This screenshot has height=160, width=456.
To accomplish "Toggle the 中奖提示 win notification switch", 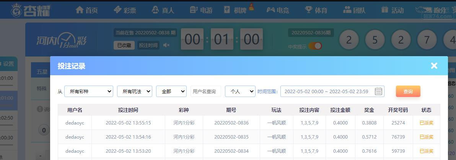I will tap(315, 46).
